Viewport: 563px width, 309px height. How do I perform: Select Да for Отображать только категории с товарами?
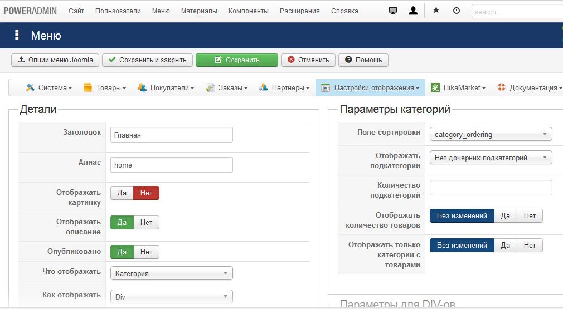coord(505,245)
